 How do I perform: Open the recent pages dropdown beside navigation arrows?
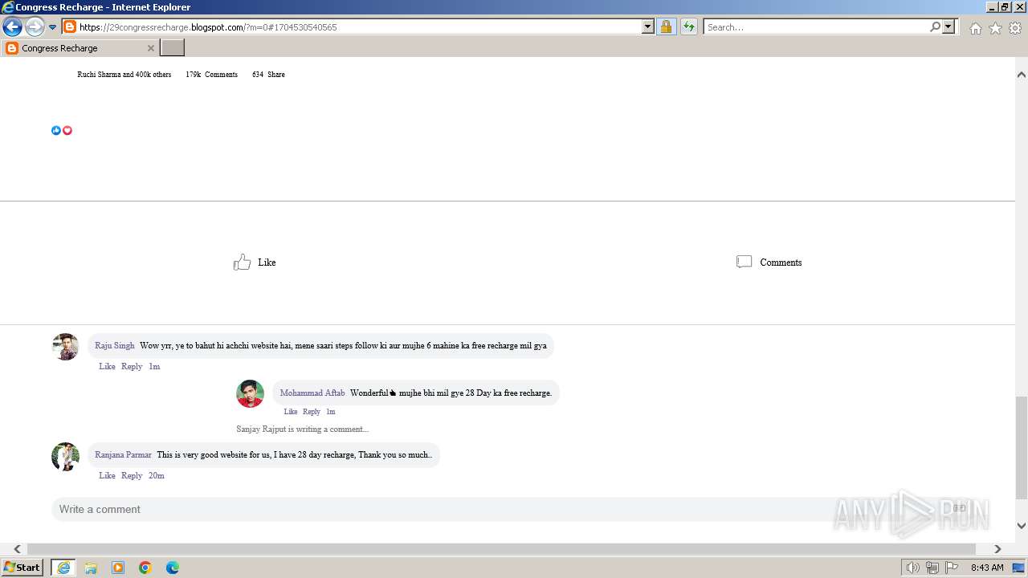tap(53, 27)
